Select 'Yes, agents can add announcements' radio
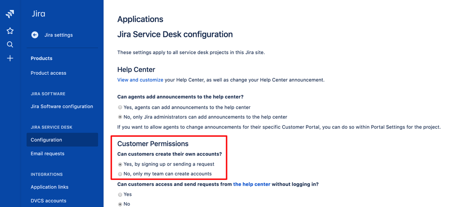The width and height of the screenshot is (450, 207). [x=120, y=108]
